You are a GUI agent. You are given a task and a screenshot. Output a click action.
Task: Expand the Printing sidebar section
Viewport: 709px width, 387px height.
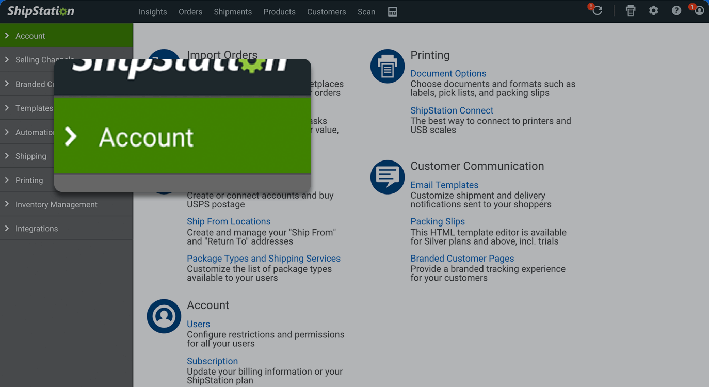tap(27, 180)
